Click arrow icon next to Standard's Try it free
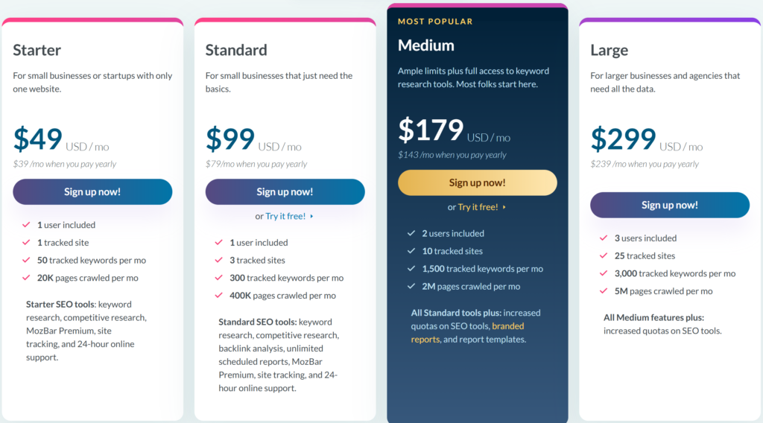The width and height of the screenshot is (763, 423). (x=311, y=217)
